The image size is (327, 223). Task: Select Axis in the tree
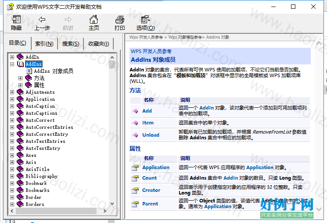point(31,162)
